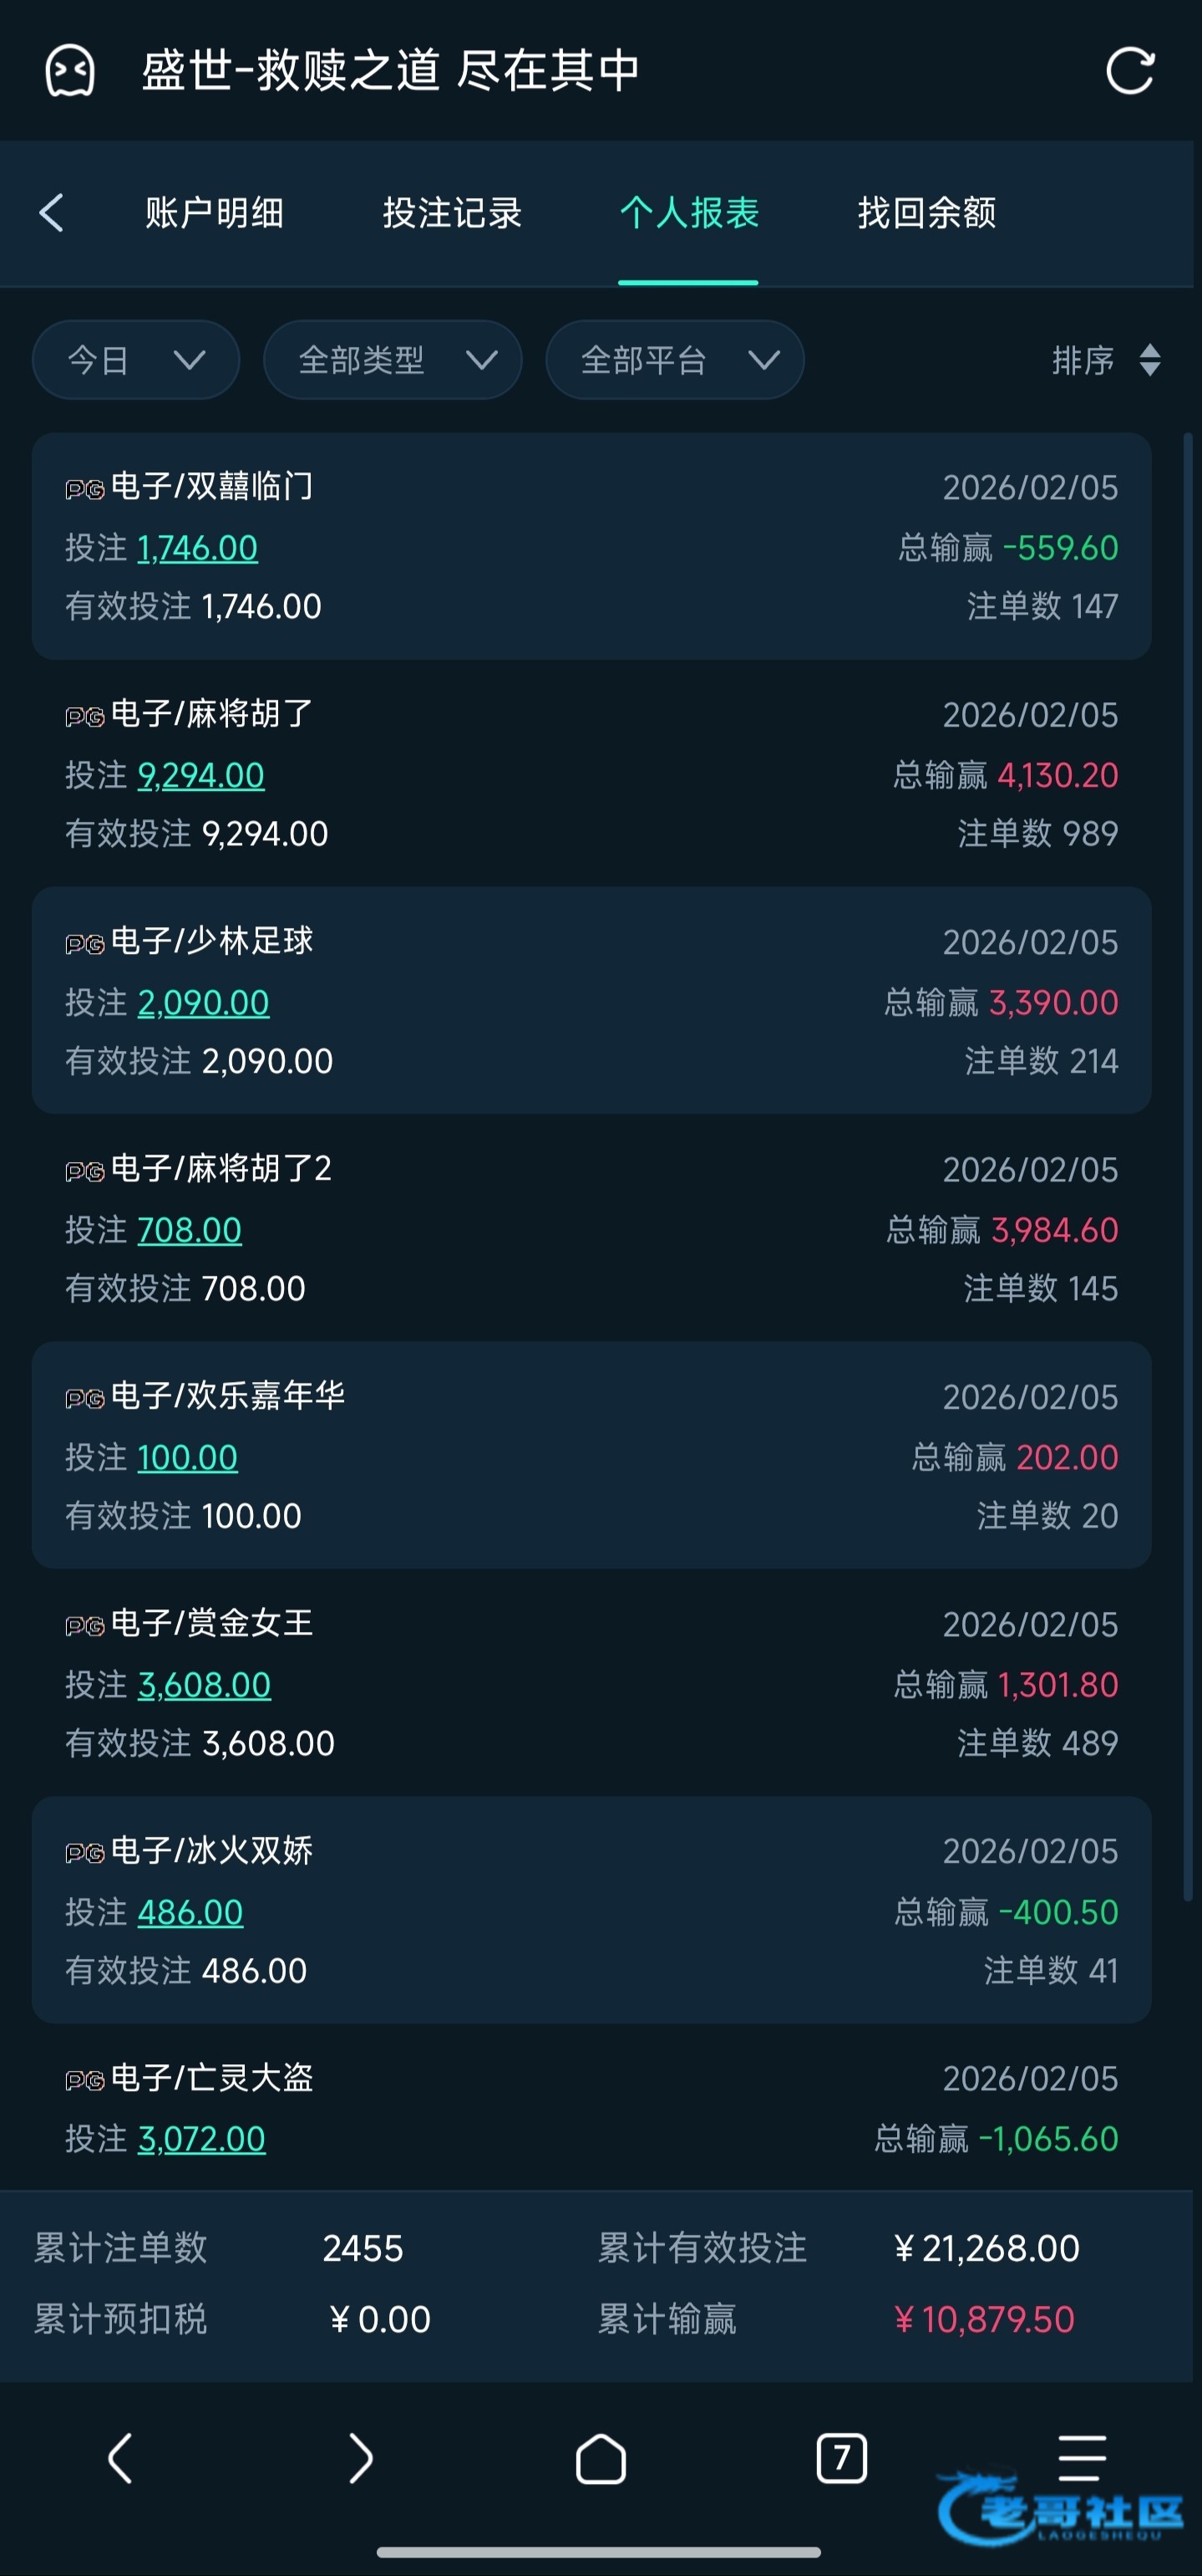Select the 找回余额 tab

click(x=926, y=213)
